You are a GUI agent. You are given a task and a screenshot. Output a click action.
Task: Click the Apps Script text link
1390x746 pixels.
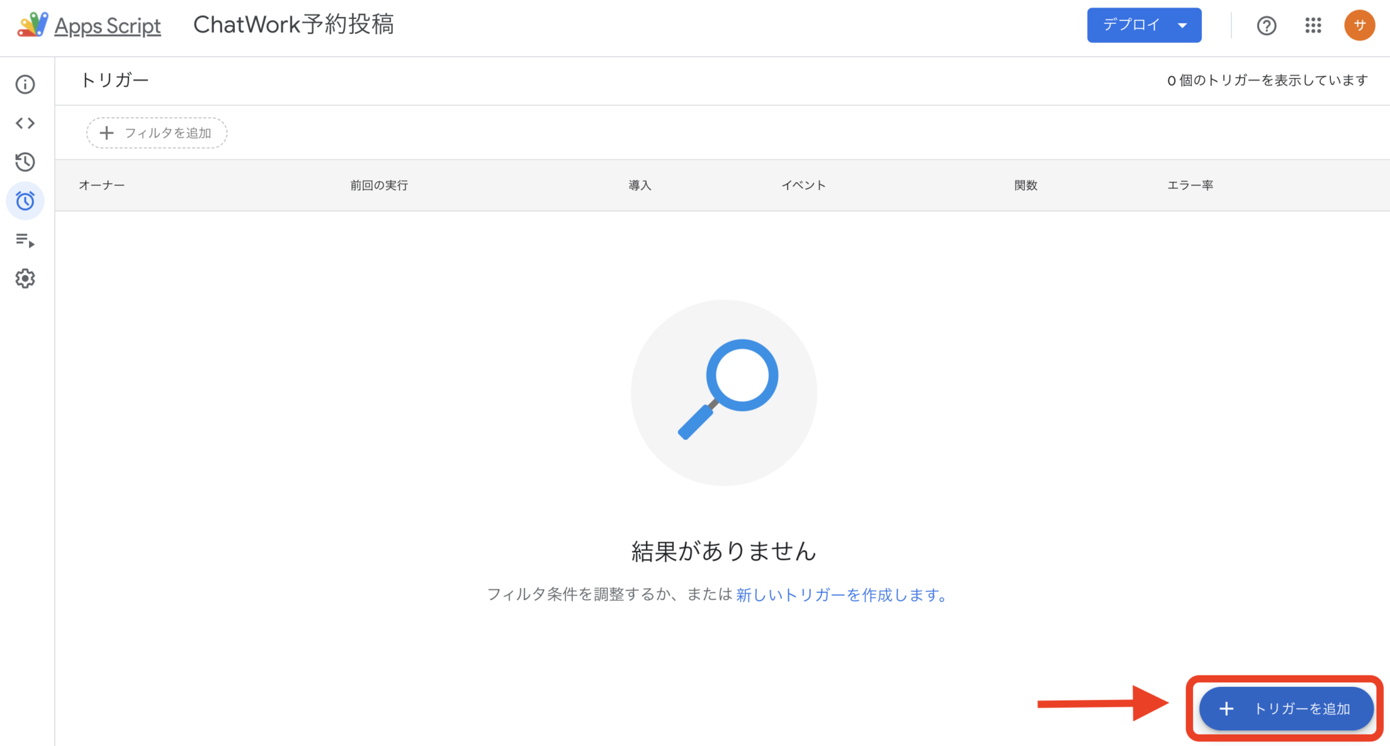coord(107,26)
